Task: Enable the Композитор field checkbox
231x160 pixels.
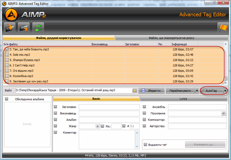Action: (x=144, y=119)
